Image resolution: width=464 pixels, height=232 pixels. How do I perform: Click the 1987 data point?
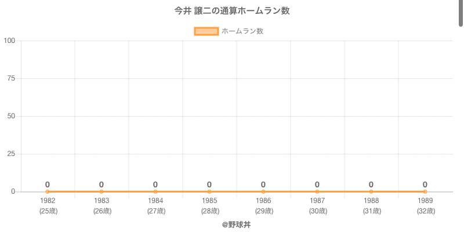tap(317, 191)
